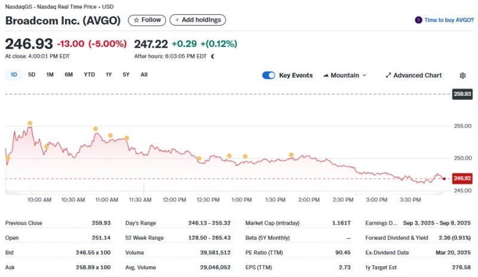Select the key event dot just after 12:30 PM

[x=199, y=158]
